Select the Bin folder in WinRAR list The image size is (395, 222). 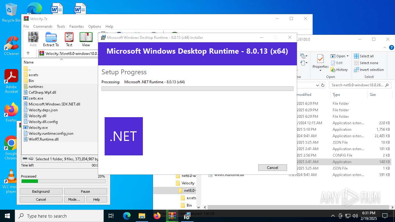tap(31, 81)
